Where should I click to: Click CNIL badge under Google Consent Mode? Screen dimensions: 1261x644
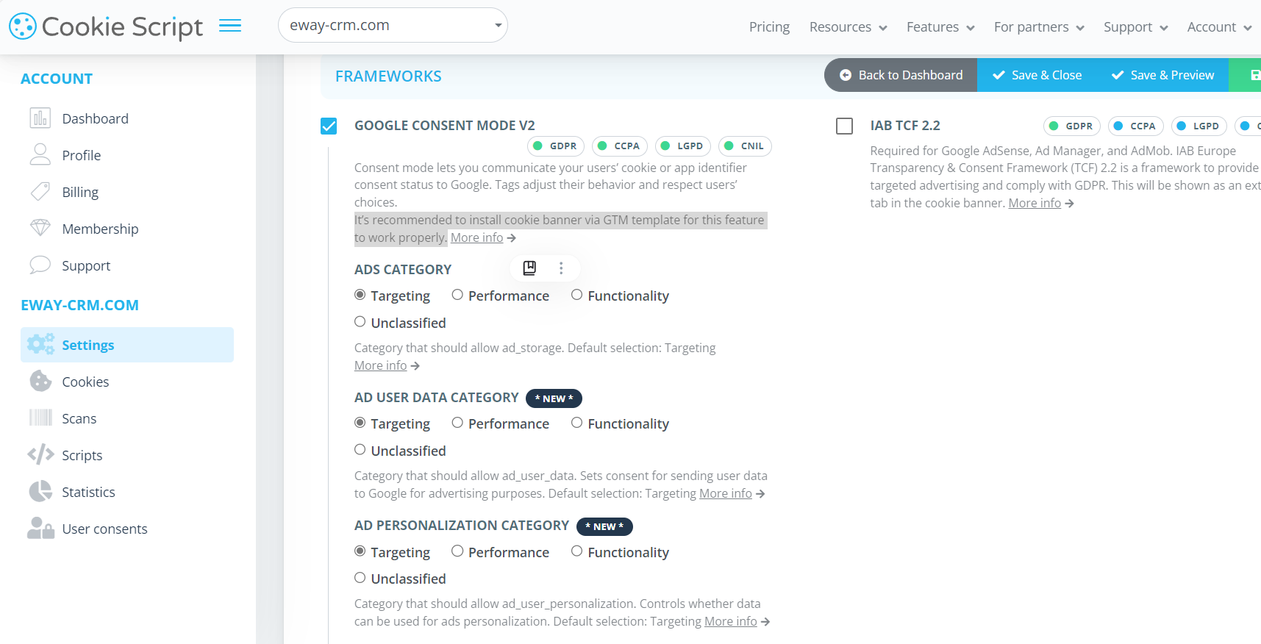pyautogui.click(x=745, y=146)
